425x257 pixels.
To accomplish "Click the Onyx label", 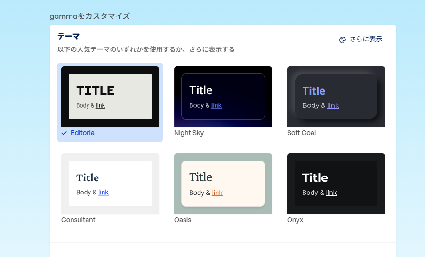I will click(295, 220).
